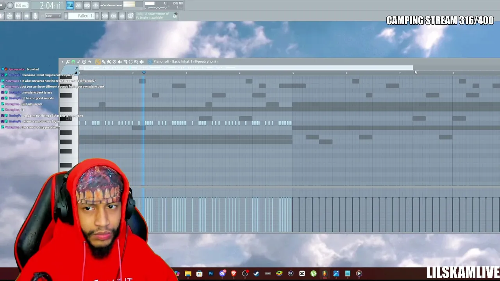Image resolution: width=500 pixels, height=281 pixels.
Task: Click the playlist arrow icon in toolbar
Action: pyautogui.click(x=27, y=16)
